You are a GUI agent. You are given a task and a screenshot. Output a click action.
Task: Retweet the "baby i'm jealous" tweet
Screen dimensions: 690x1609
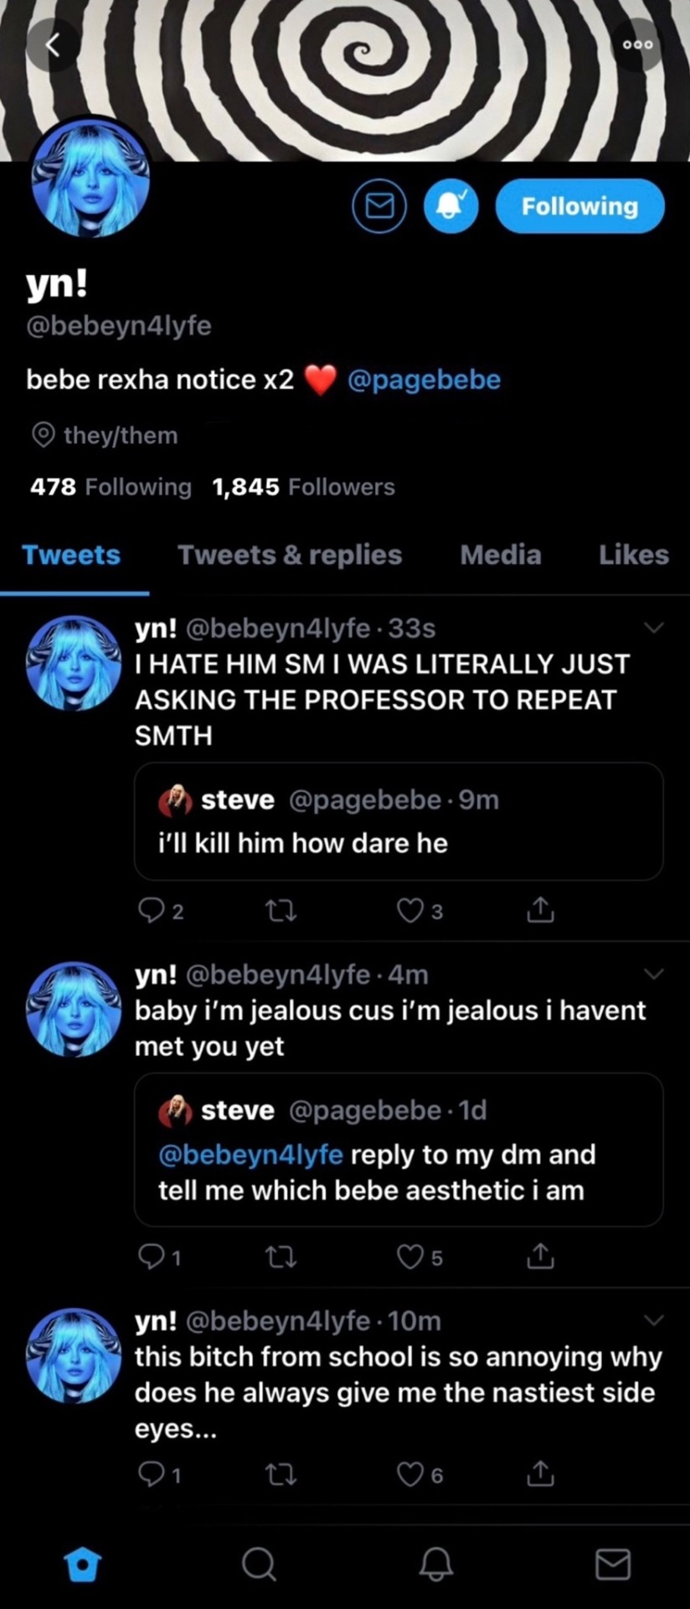pos(280,1256)
